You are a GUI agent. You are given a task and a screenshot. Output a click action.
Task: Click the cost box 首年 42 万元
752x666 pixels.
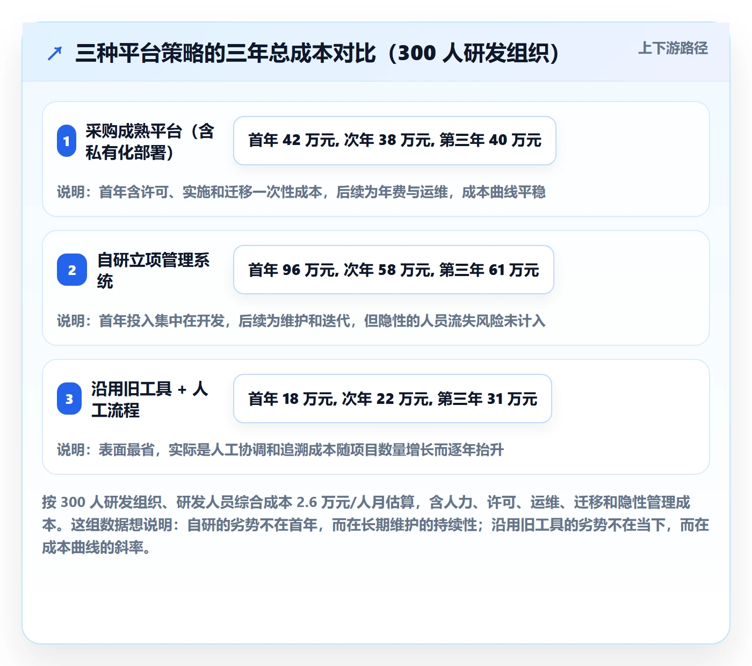coord(395,141)
